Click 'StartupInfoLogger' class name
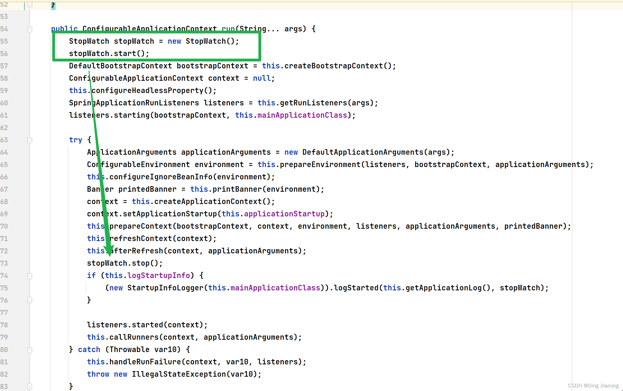Viewport: 623px width, 391px height. click(x=165, y=288)
